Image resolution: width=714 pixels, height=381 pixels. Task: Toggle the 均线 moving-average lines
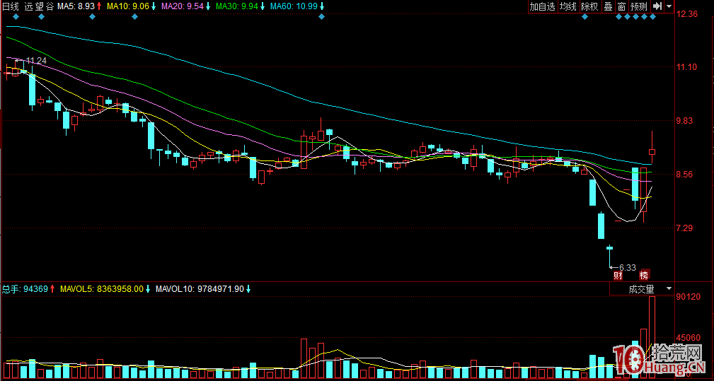(568, 6)
